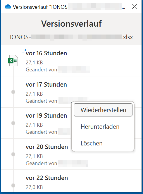Select the timeline dot for 20 hours version

13,154
